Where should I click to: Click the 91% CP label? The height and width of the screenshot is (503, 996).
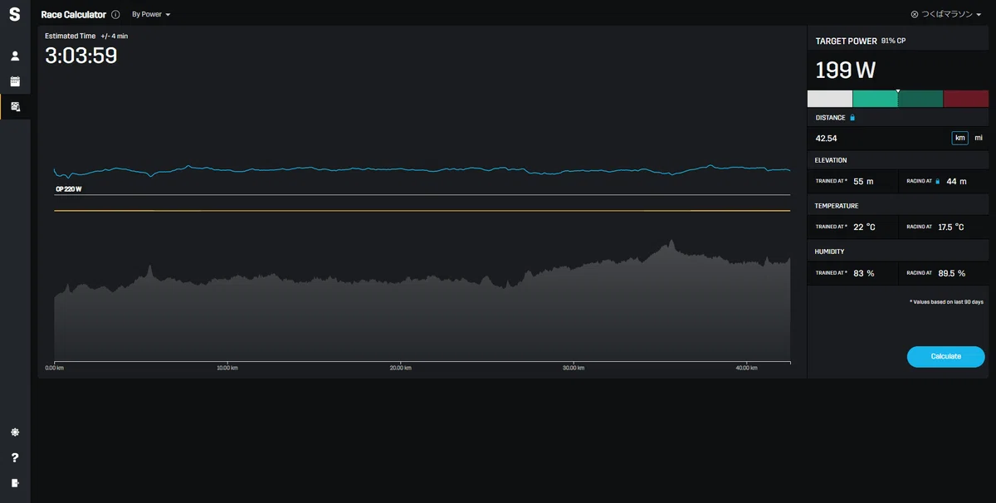click(x=894, y=41)
